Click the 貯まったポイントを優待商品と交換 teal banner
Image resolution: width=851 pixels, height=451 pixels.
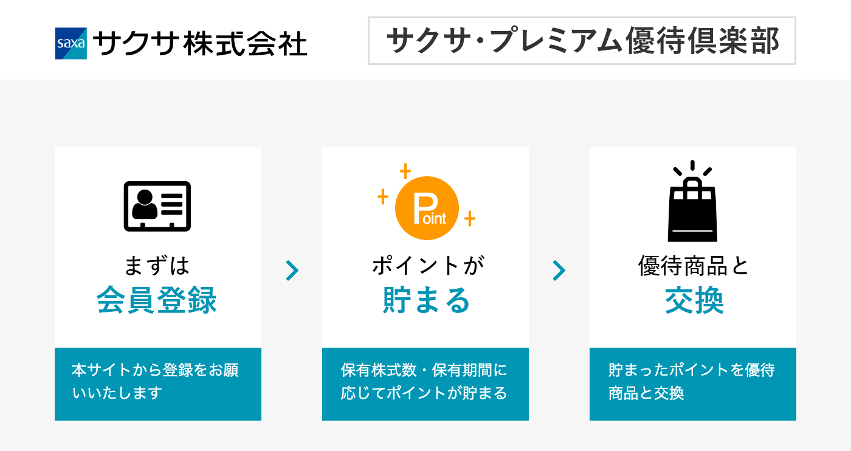[x=693, y=384]
